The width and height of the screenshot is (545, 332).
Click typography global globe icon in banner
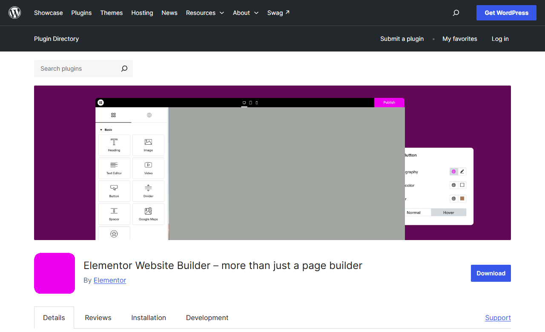(x=454, y=172)
